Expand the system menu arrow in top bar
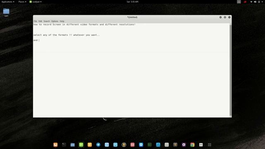 (262, 2)
